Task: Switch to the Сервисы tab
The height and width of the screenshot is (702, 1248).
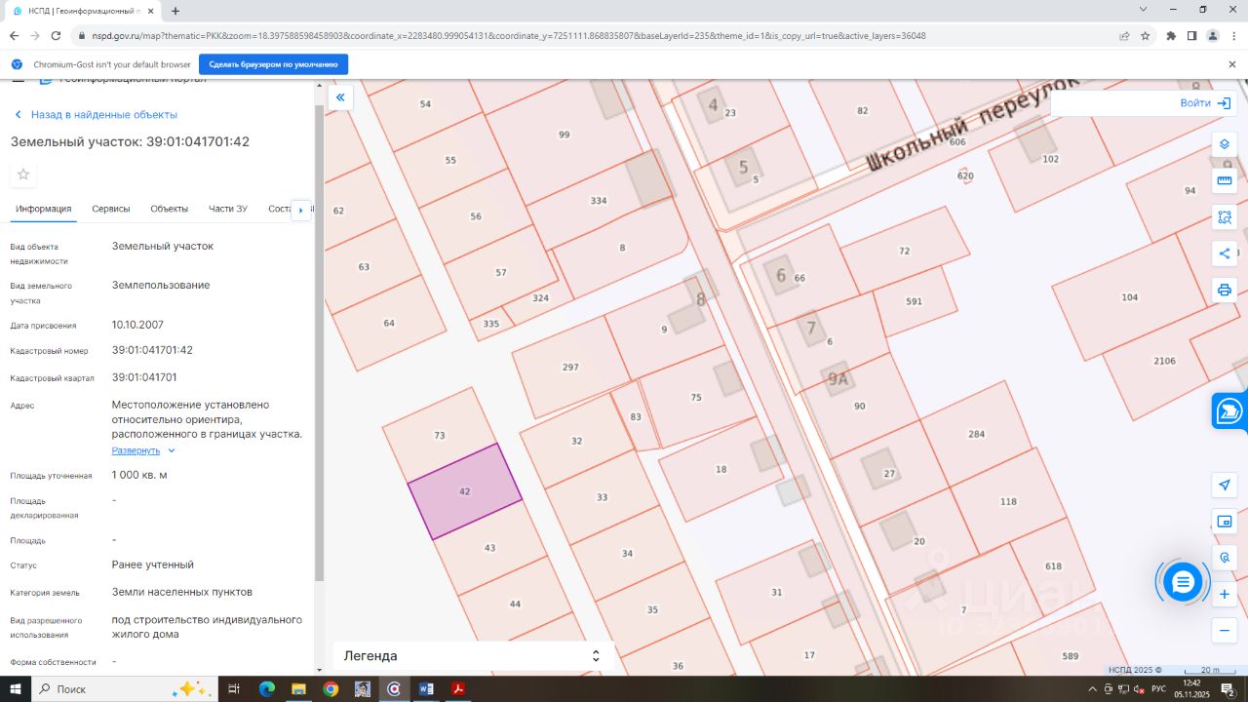Action: [x=111, y=209]
